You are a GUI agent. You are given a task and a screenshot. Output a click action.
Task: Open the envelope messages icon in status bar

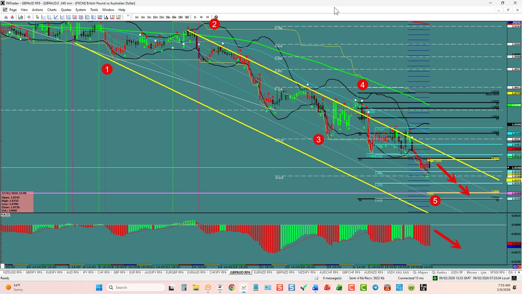[x=316, y=278]
